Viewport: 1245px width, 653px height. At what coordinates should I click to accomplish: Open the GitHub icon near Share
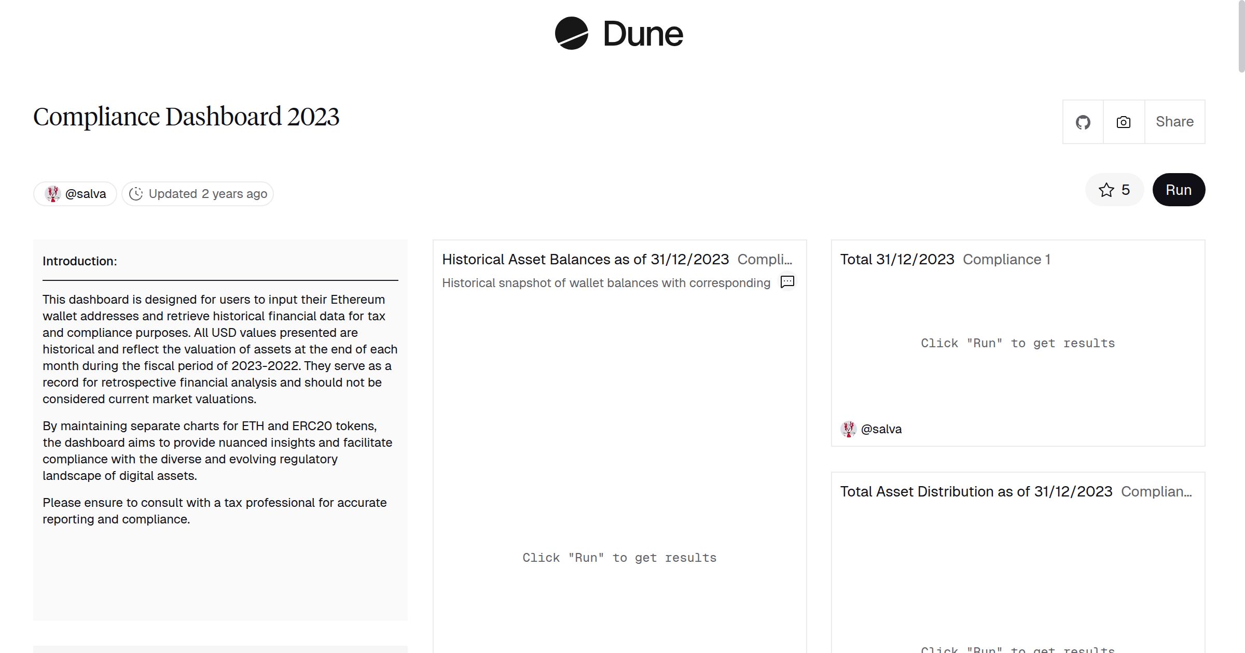click(x=1083, y=121)
